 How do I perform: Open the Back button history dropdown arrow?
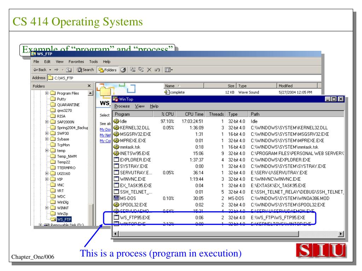pyautogui.click(x=50, y=70)
